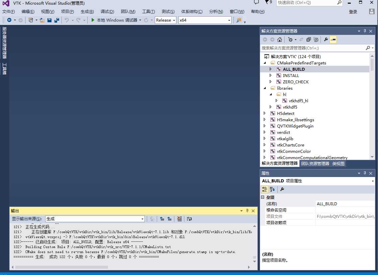Select the 解决方案'VTK' root node
This screenshot has width=378, height=275.
[296, 57]
